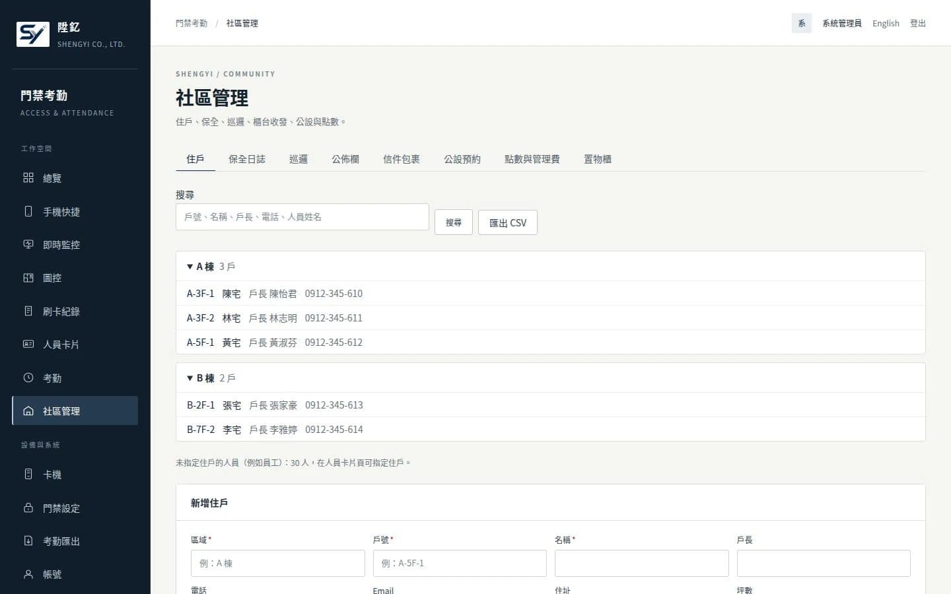The image size is (951, 594).
Task: Switch to the 保全日誌 tab
Action: tap(247, 159)
